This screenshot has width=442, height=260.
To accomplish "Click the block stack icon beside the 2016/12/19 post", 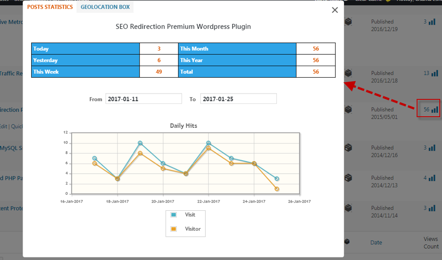I will click(x=348, y=22).
